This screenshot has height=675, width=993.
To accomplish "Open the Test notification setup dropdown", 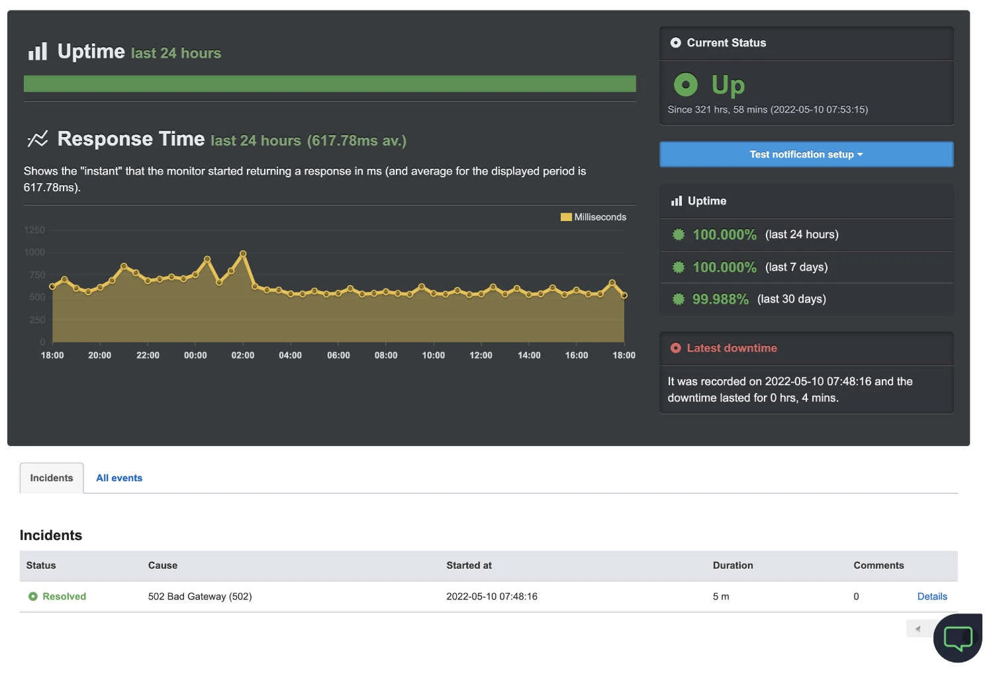I will point(806,154).
